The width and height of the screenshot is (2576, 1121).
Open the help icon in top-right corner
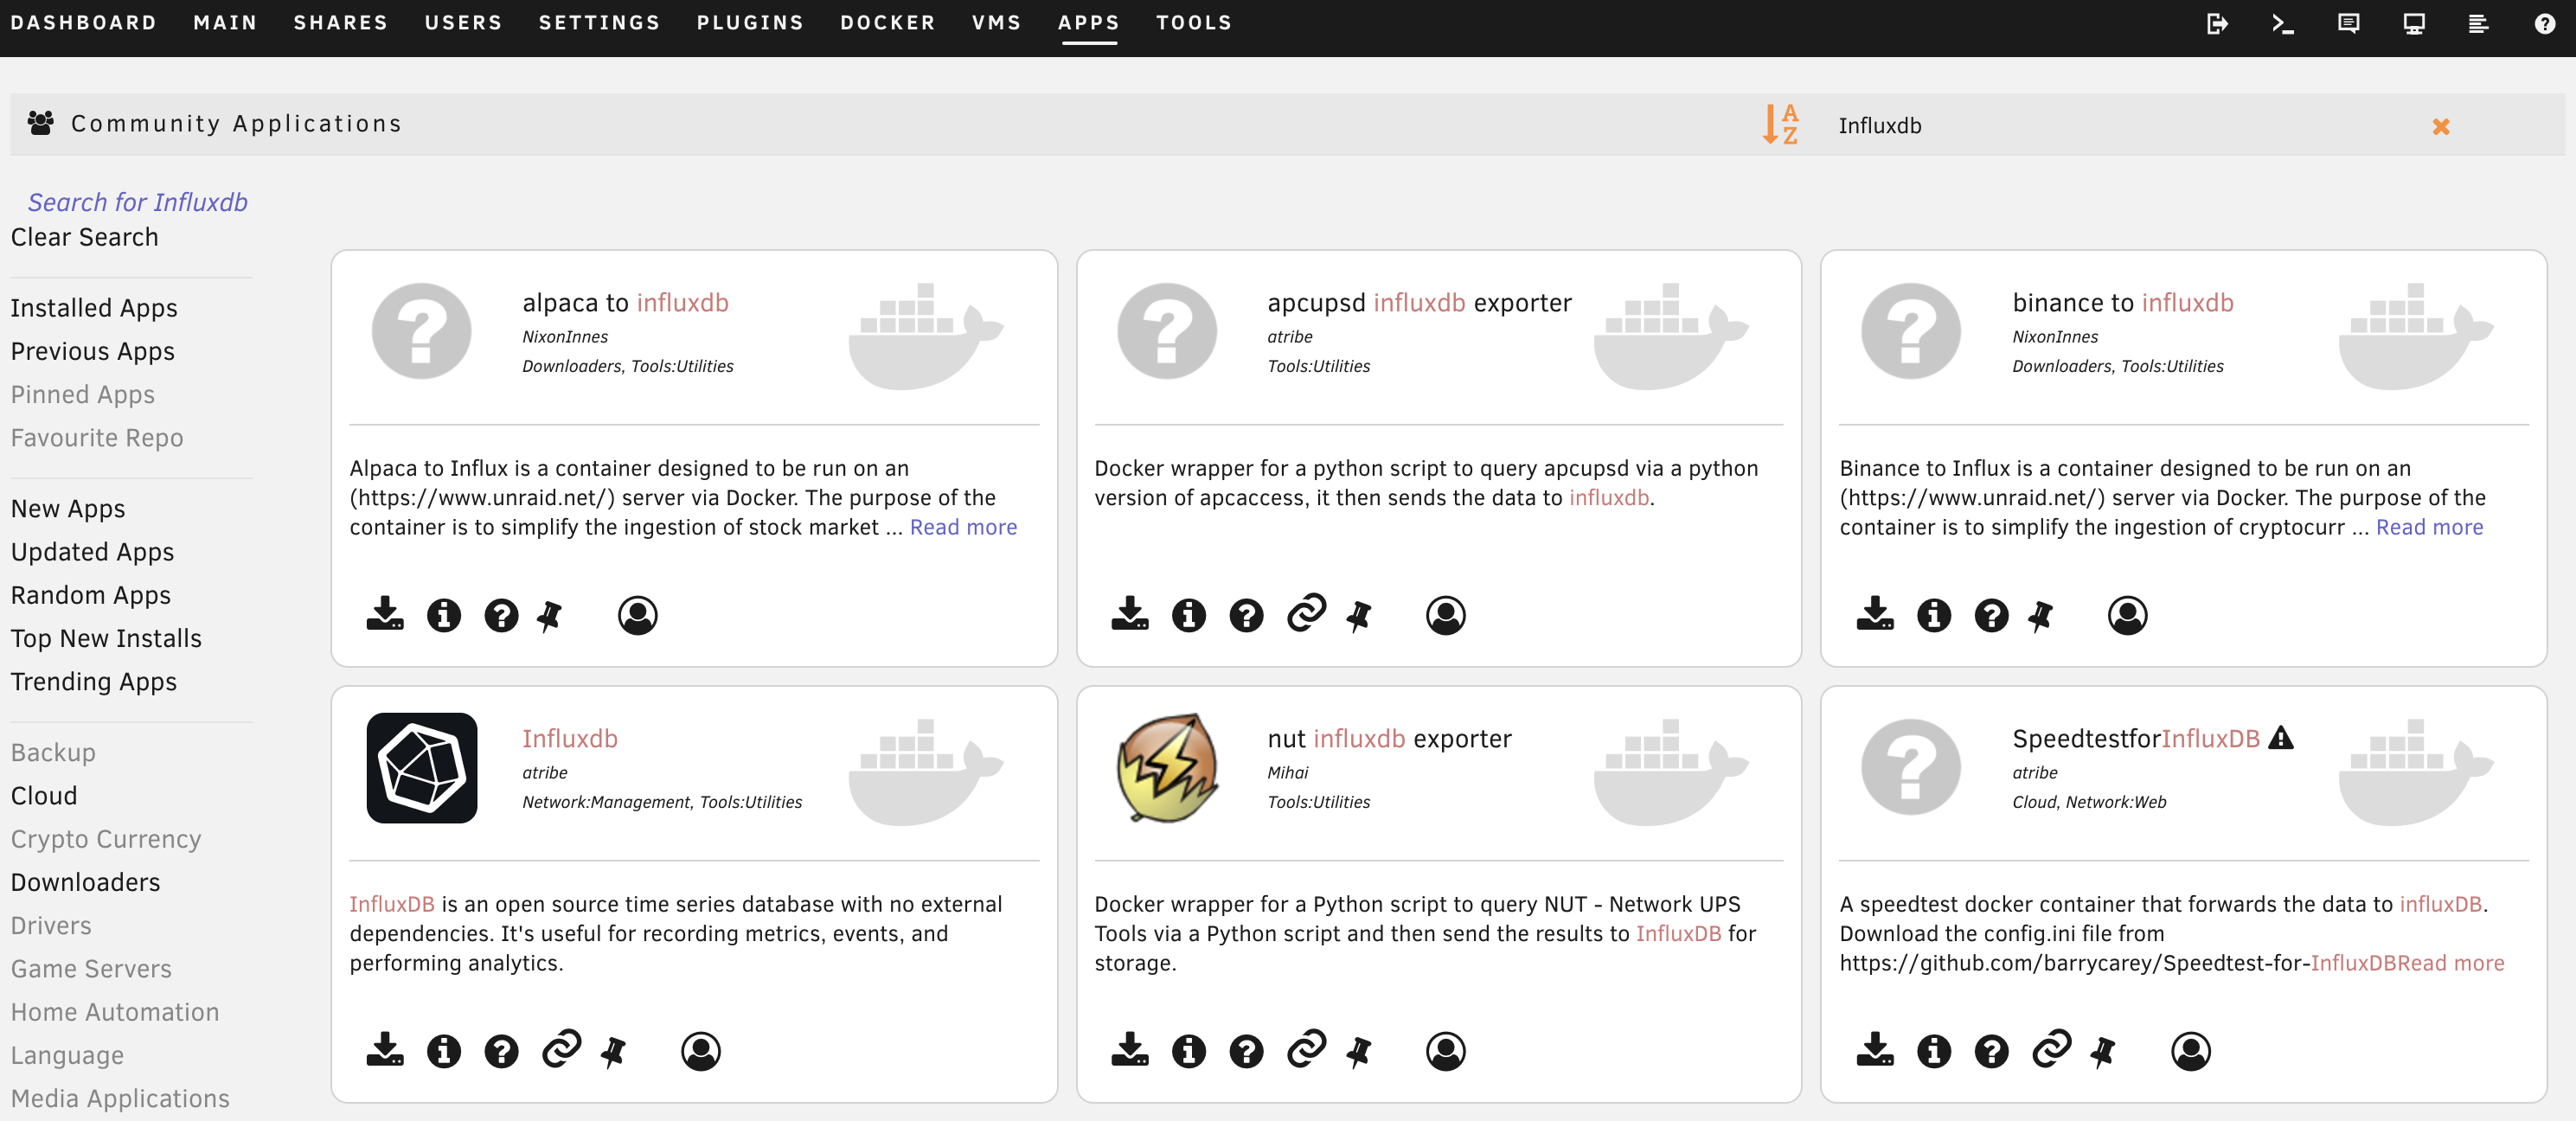[x=2544, y=23]
